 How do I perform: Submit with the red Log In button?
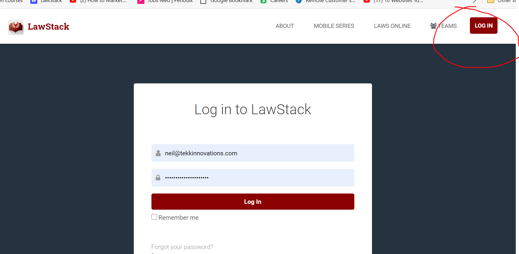(x=253, y=201)
